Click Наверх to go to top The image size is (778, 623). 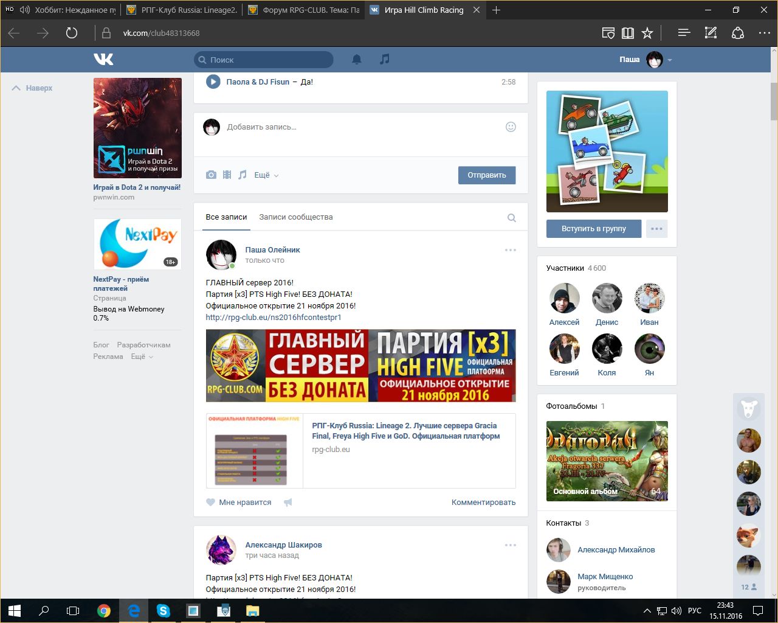pos(33,88)
